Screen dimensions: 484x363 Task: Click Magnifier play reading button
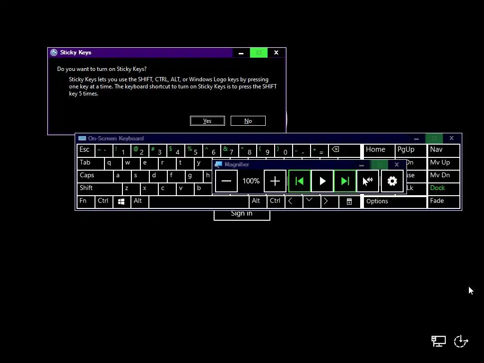pos(322,181)
